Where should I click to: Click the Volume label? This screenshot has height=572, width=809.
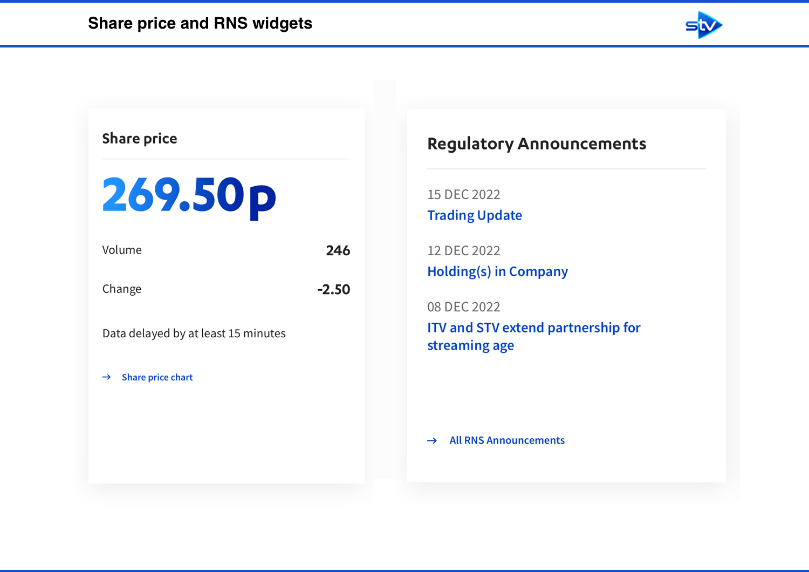122,250
